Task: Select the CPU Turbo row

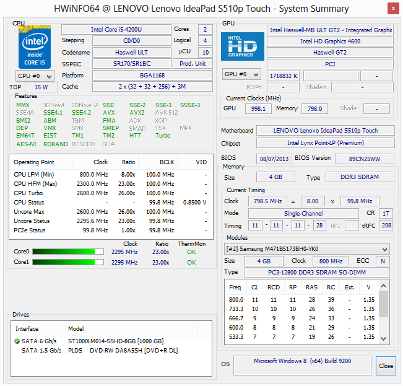Action: pos(111,193)
